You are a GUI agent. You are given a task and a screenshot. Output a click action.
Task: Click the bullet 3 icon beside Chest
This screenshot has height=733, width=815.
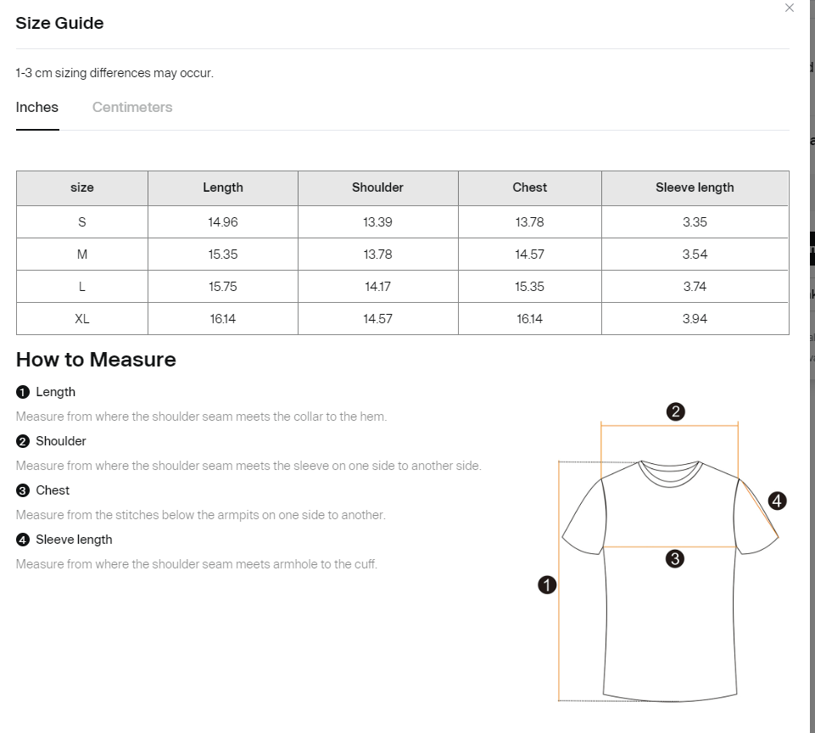(23, 490)
